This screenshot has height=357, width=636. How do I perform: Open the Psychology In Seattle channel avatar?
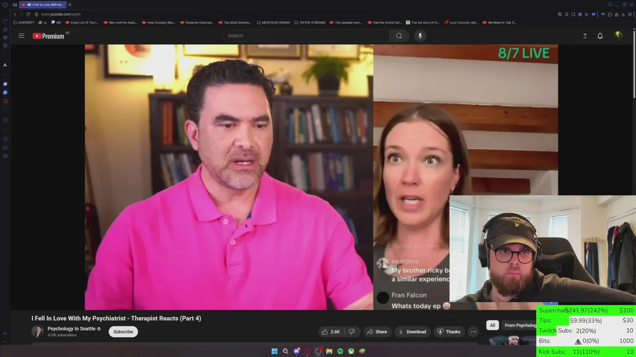(37, 332)
